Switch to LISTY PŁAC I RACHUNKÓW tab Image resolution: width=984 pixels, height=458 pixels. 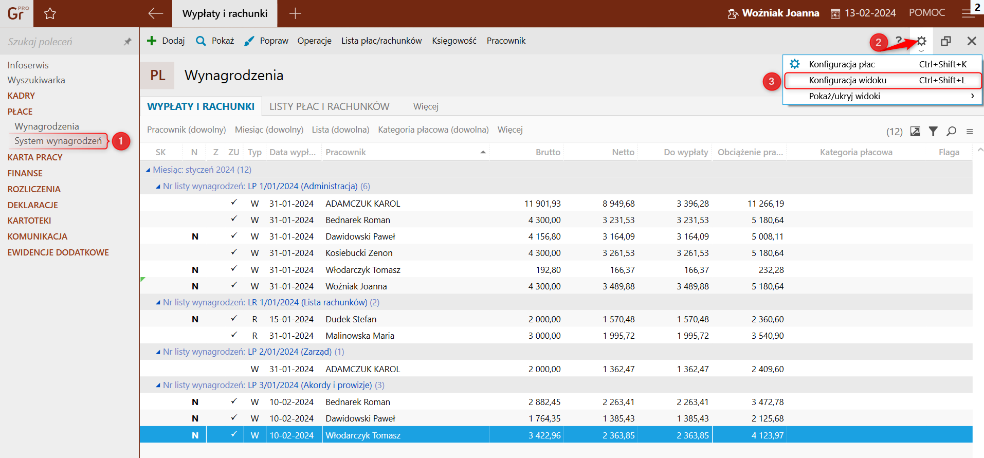pos(329,106)
